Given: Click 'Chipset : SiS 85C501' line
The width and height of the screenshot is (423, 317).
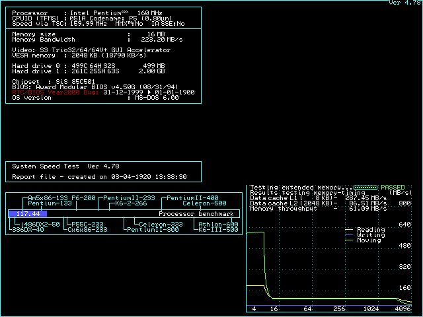Looking at the screenshot, I should point(54,82).
